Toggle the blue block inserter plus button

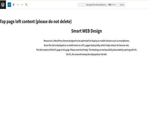tap(9, 5)
